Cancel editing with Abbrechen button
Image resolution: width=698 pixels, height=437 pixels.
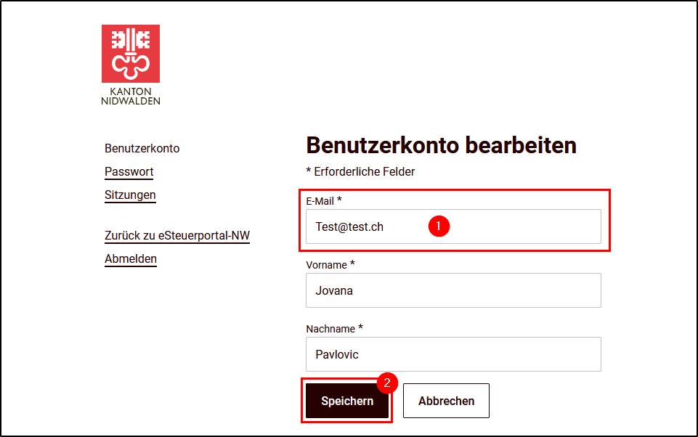pos(446,401)
